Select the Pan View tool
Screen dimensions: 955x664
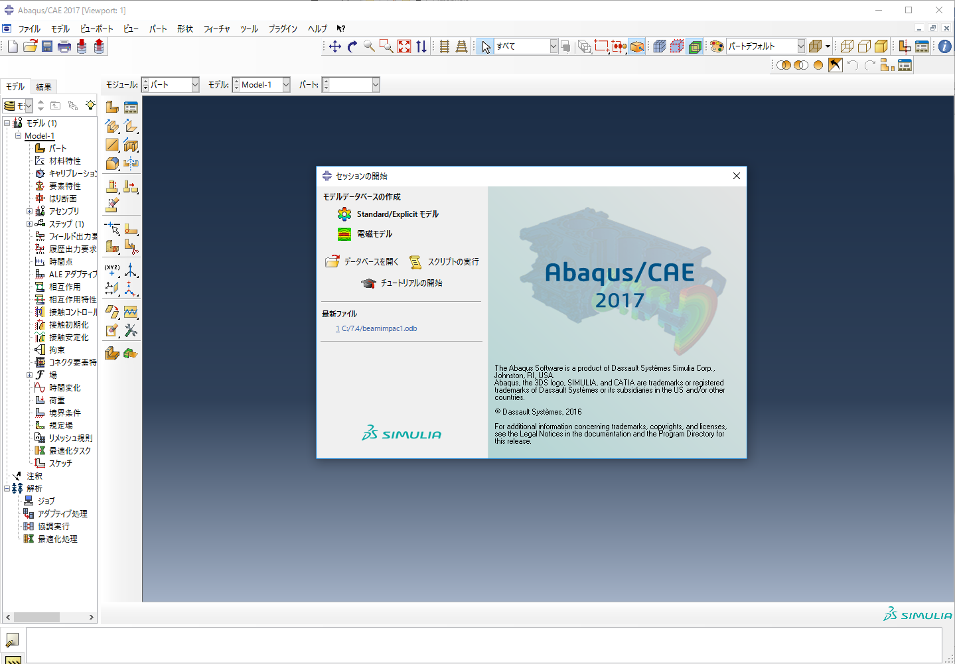point(335,46)
